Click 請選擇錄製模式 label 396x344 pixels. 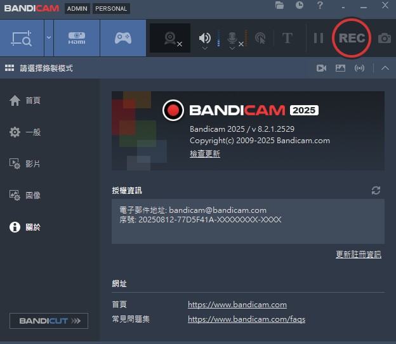46,68
